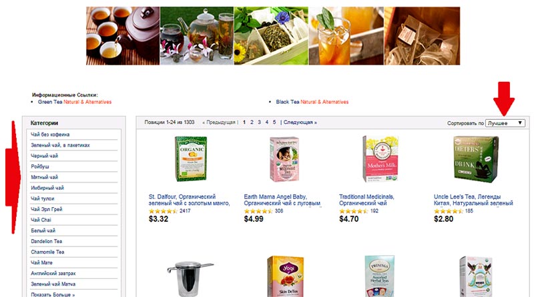Expand categories with 'Показать Больше »'
Image resolution: width=534 pixels, height=297 pixels.
click(x=53, y=294)
